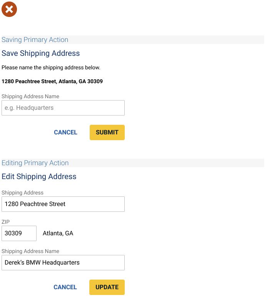Screen dimensions: 266x300
Task: Click the yellow SUBMIT button
Action: tap(107, 132)
